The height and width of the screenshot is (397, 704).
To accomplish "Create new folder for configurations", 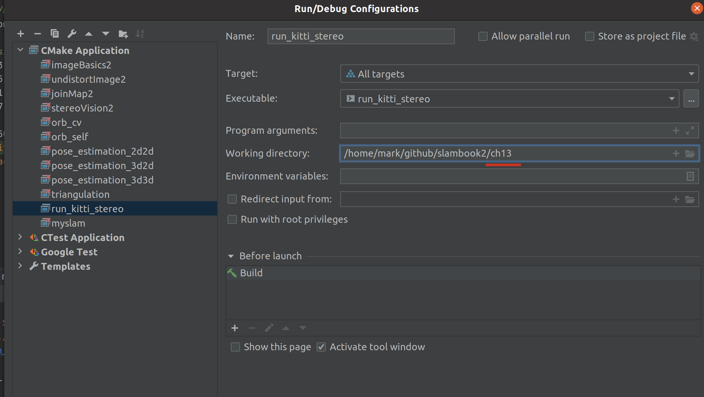I will tap(123, 34).
